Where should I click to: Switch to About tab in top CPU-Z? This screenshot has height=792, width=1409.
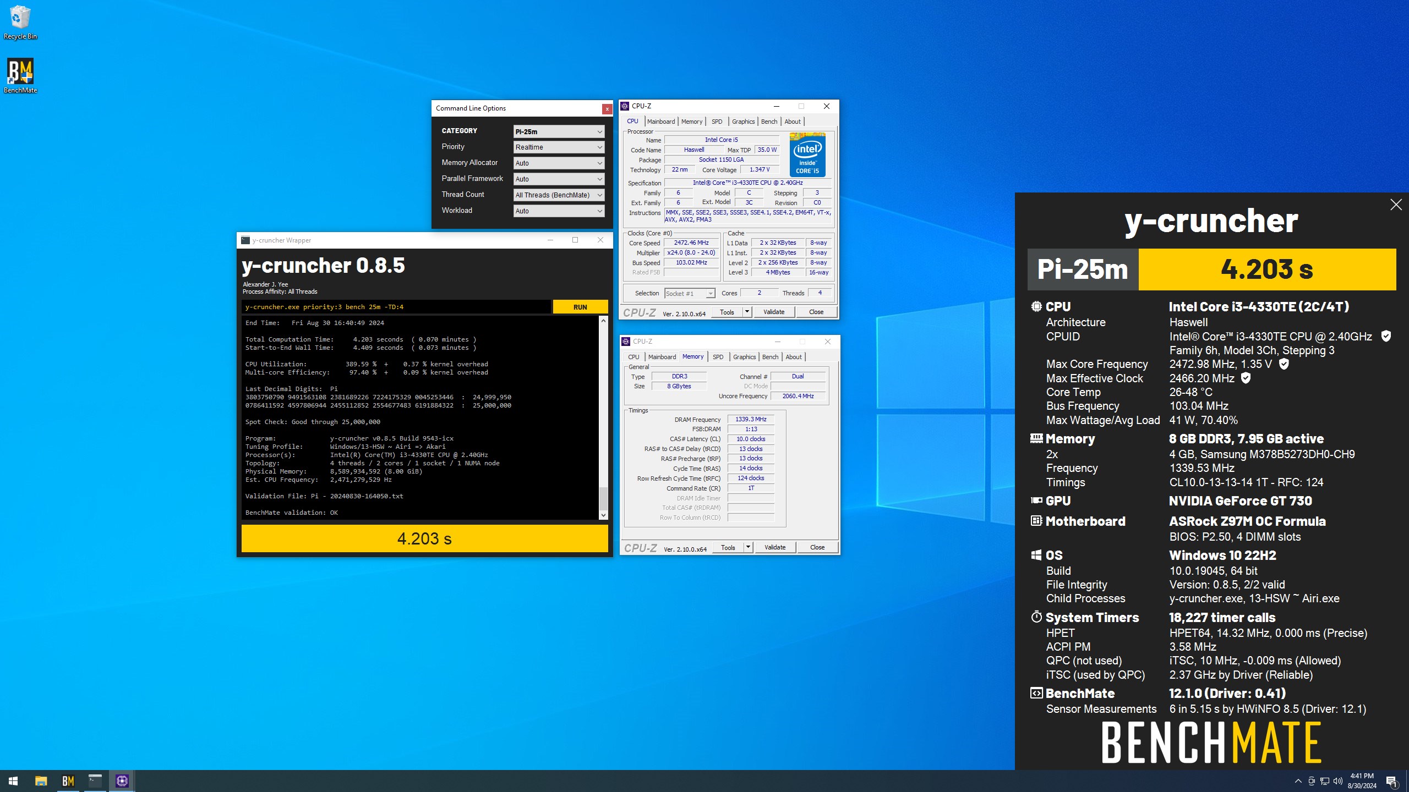pos(793,122)
